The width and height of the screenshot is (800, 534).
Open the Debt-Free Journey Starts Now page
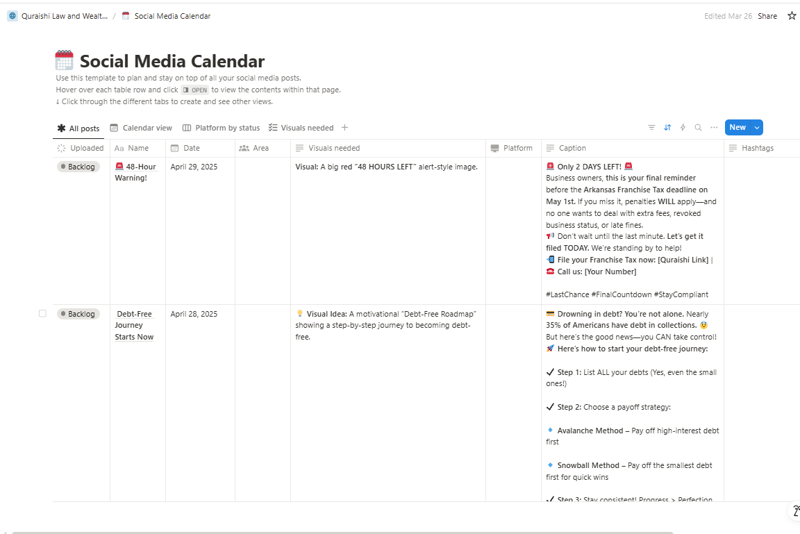click(134, 326)
